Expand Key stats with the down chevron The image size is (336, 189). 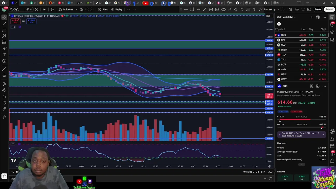(301, 165)
